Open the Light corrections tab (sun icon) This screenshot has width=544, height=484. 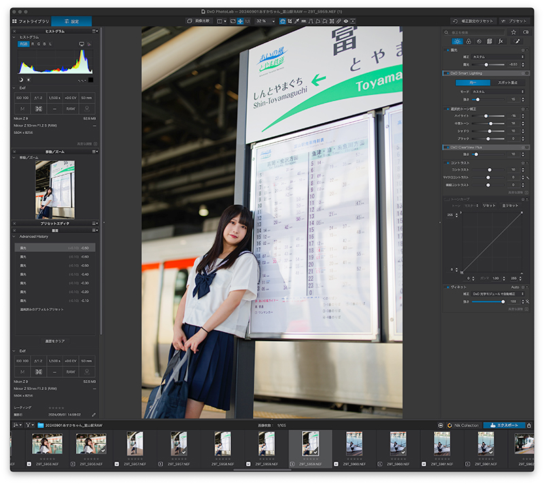(458, 41)
